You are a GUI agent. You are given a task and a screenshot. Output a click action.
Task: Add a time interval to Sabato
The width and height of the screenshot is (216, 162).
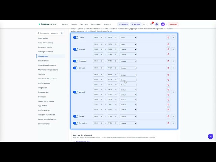coord(173,116)
